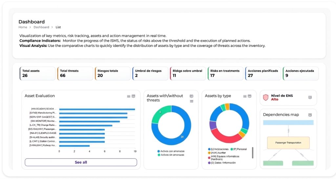Image resolution: width=336 pixels, height=179 pixels.
Task: Toggle the 'Activos sin amenazas' legend item
Action: tap(171, 155)
